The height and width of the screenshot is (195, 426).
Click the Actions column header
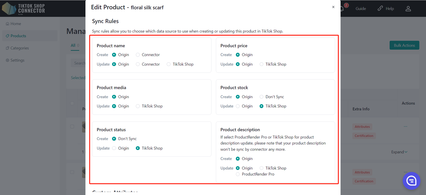(408, 103)
